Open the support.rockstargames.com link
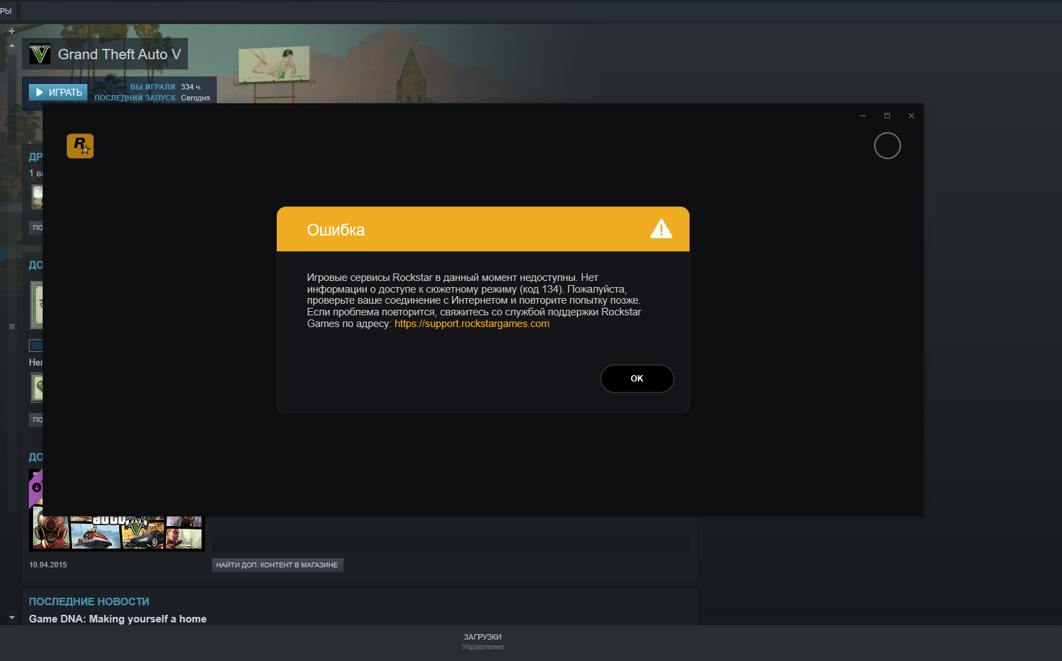Image resolution: width=1062 pixels, height=661 pixels. point(472,324)
